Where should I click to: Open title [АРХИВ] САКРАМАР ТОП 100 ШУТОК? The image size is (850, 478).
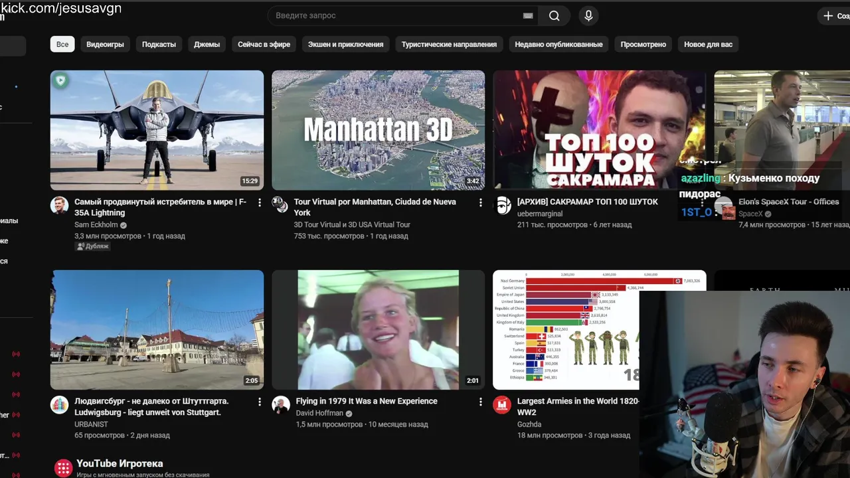[588, 202]
